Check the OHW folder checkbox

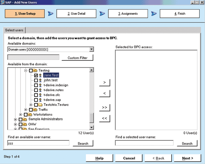coord(20,124)
